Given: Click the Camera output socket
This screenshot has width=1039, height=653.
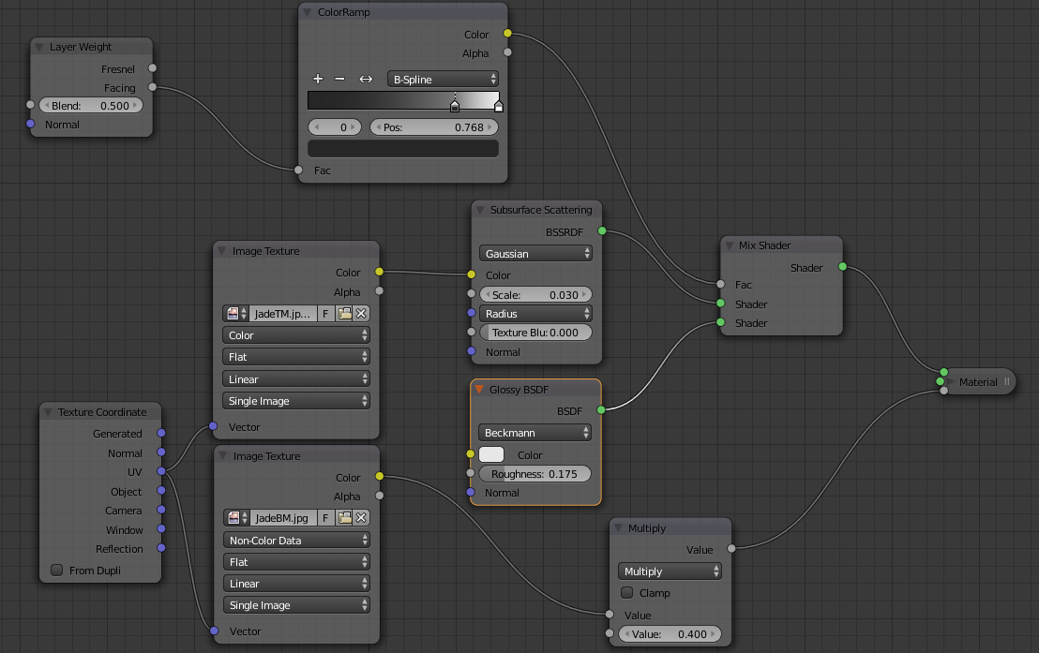Looking at the screenshot, I should 161,510.
